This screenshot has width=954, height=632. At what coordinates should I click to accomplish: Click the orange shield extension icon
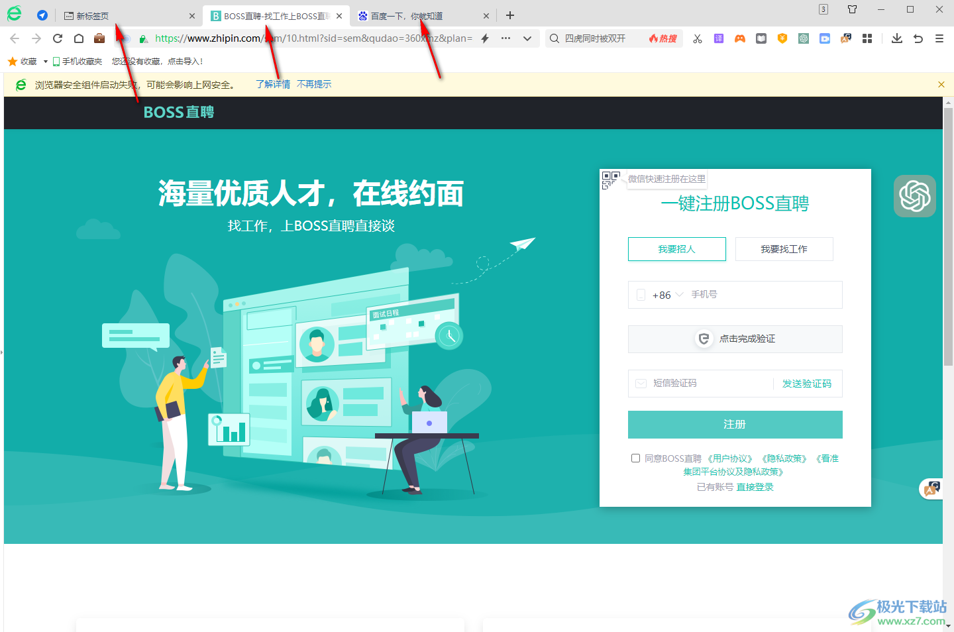tap(782, 38)
